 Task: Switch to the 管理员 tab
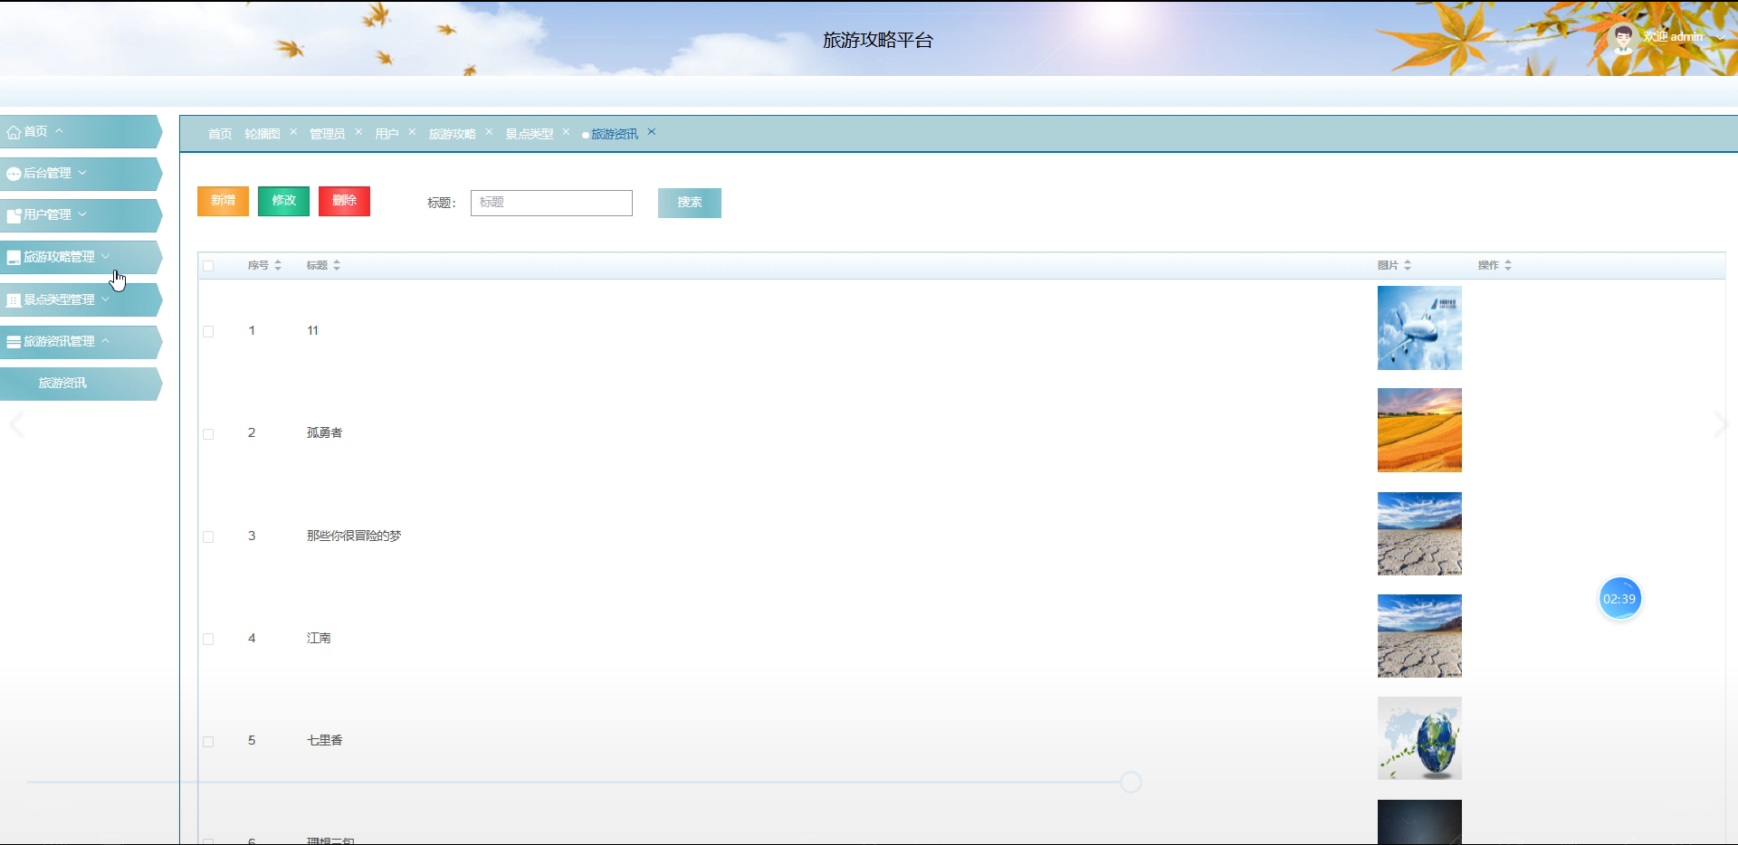[327, 134]
